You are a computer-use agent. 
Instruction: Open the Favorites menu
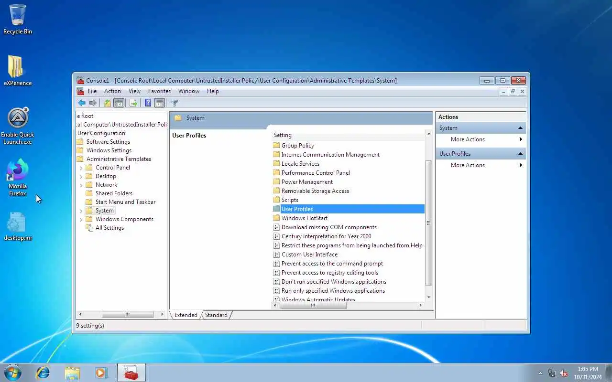[159, 91]
